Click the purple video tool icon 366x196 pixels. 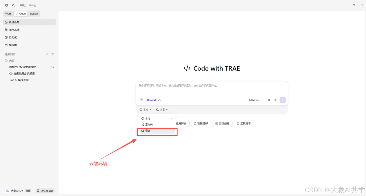coord(148,100)
